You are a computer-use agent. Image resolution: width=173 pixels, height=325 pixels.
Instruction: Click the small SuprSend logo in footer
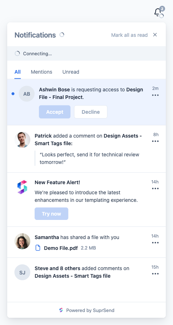pyautogui.click(x=61, y=310)
